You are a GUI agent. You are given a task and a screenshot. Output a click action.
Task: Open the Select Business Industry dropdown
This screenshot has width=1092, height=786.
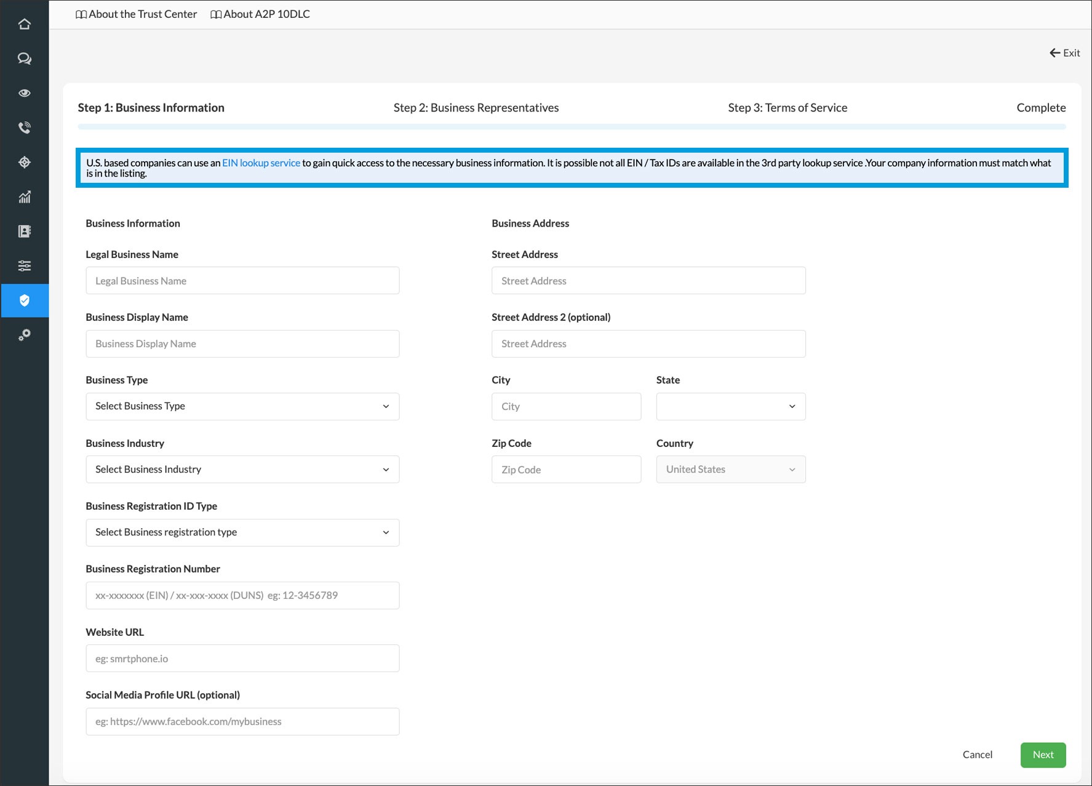[242, 470]
